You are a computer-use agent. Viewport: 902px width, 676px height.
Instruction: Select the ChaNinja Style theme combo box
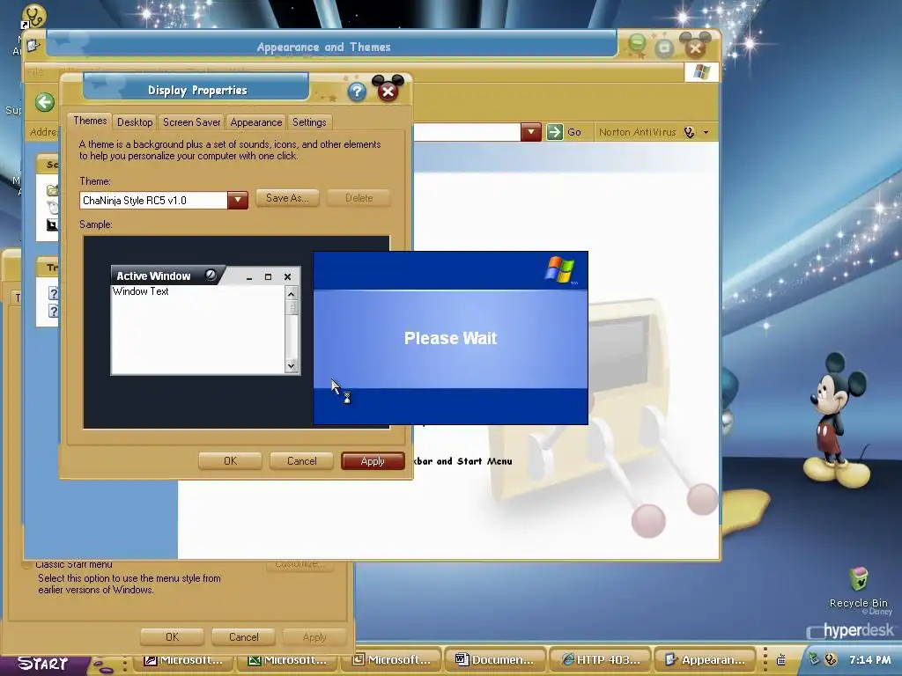coord(164,200)
